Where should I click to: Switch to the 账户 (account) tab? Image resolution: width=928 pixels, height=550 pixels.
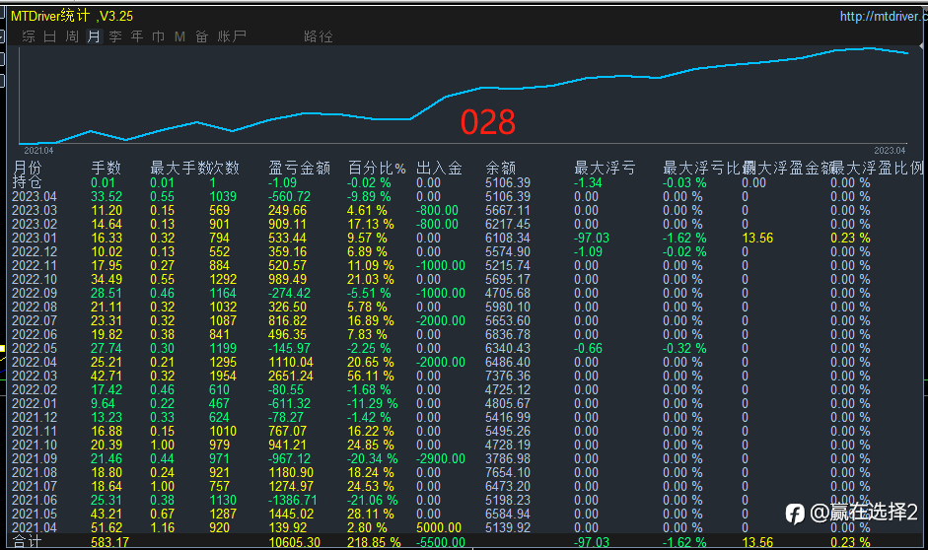(232, 36)
